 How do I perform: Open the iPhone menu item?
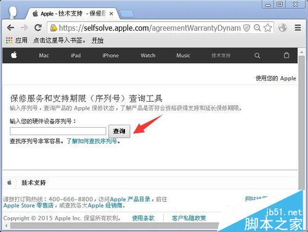coord(110,56)
